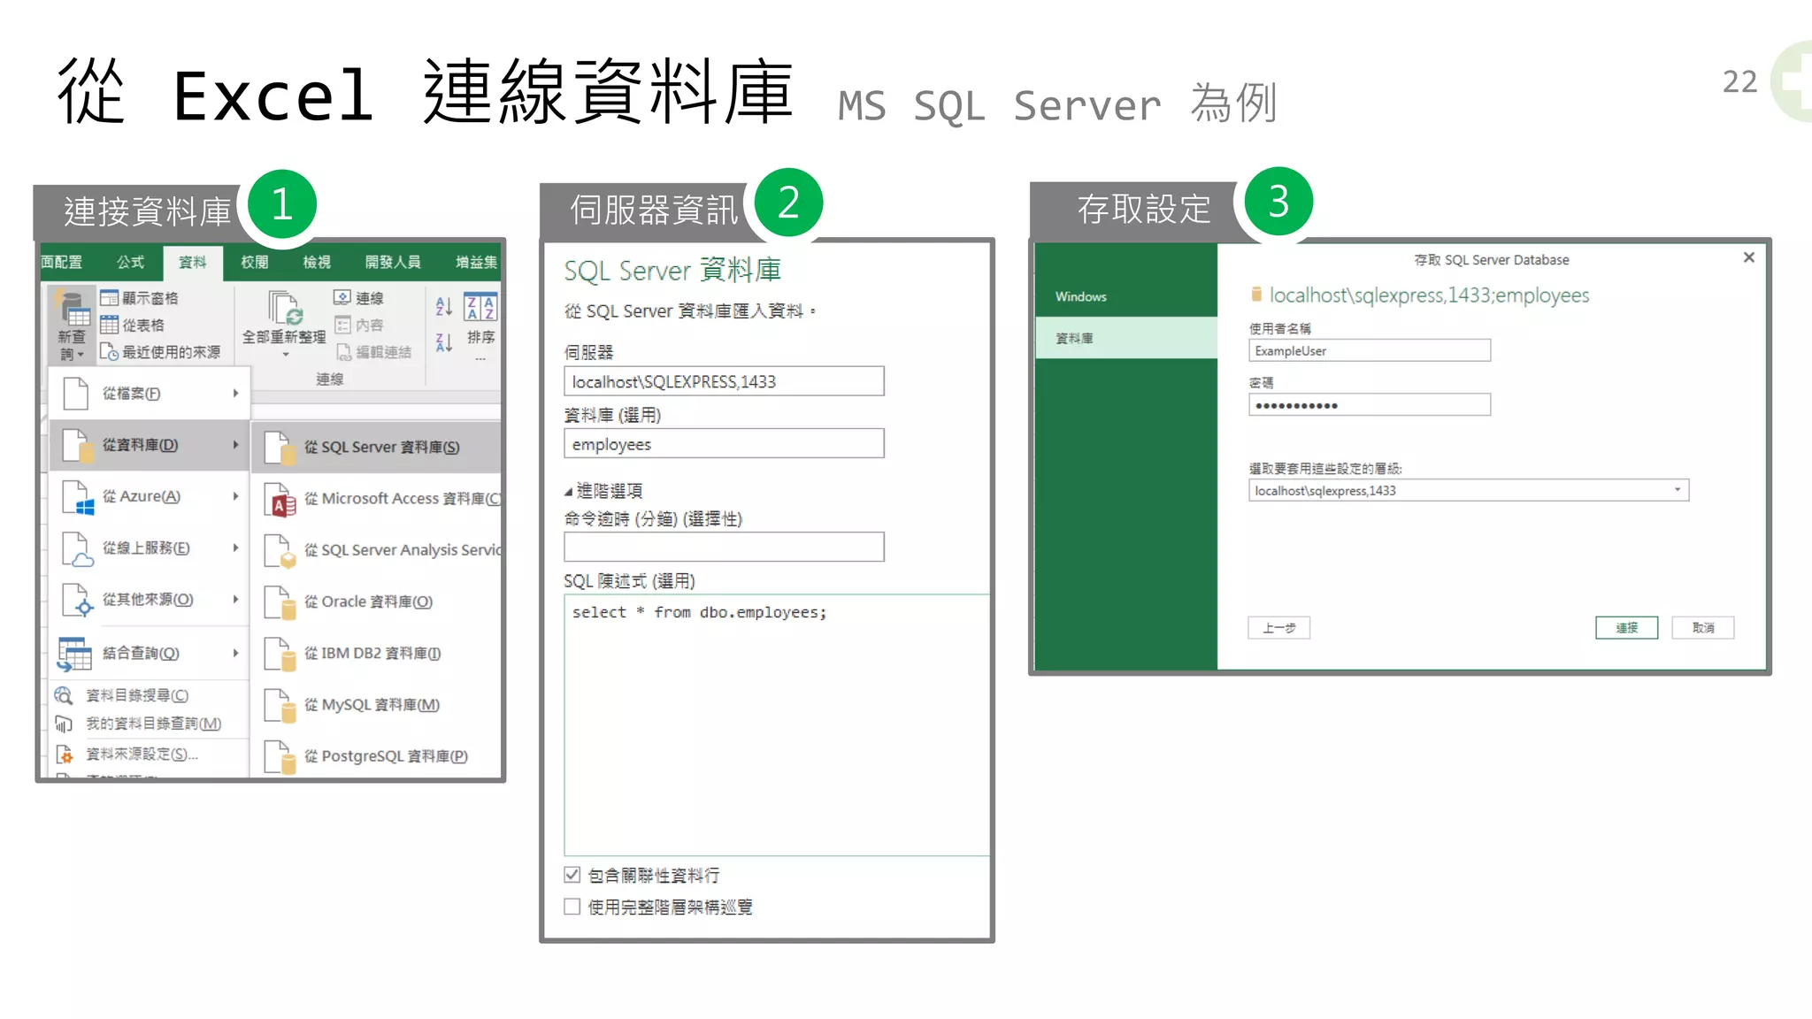Click the 密碼 password field
The width and height of the screenshot is (1812, 1019).
1370,405
